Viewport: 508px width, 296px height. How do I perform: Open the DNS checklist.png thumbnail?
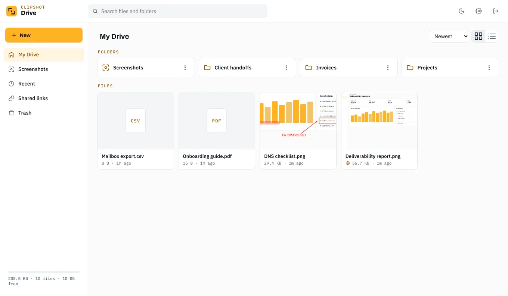coord(298,121)
